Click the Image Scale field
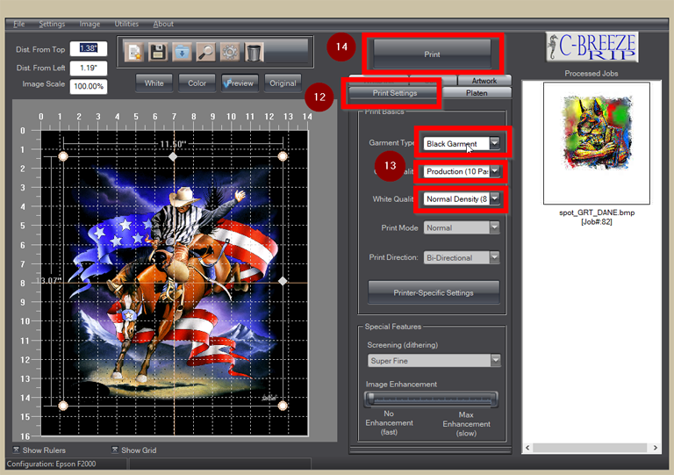The width and height of the screenshot is (674, 475). click(x=89, y=86)
